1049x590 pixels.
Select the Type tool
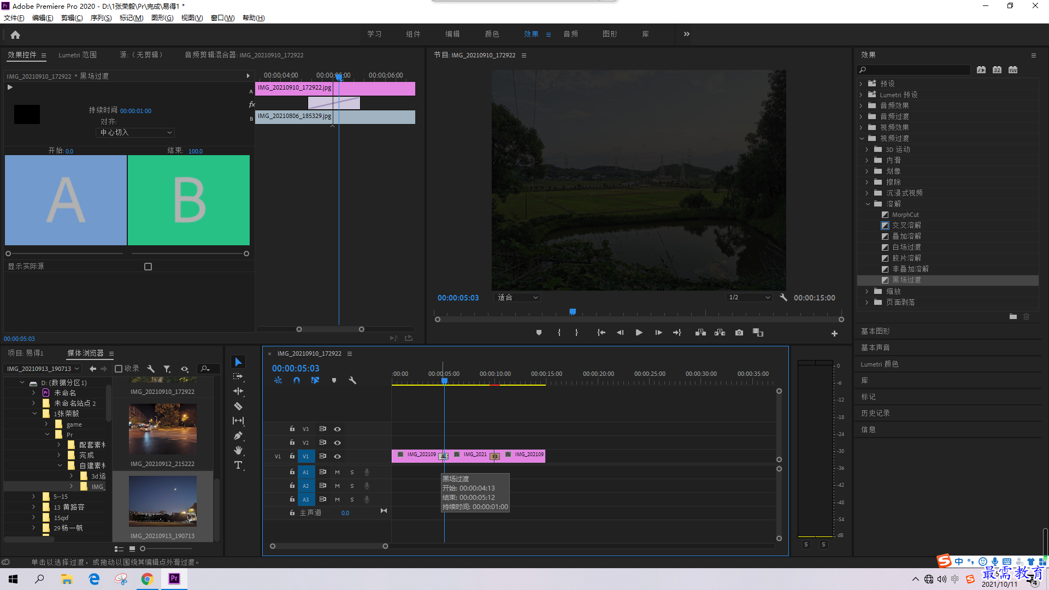[238, 465]
